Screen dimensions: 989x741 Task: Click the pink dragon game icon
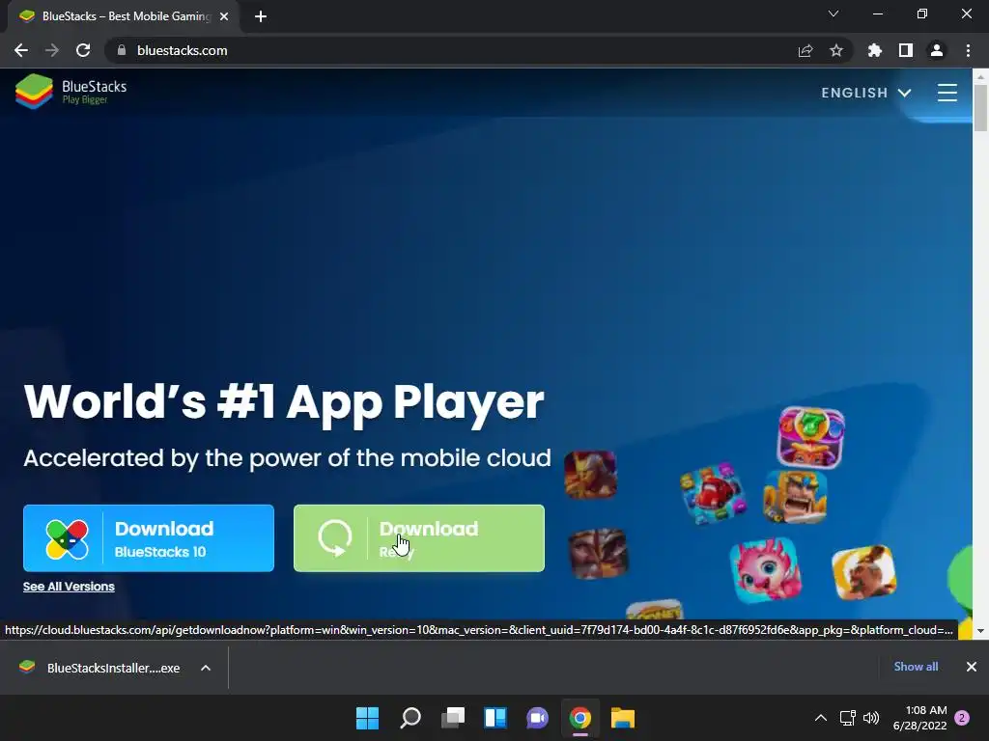coord(766,569)
